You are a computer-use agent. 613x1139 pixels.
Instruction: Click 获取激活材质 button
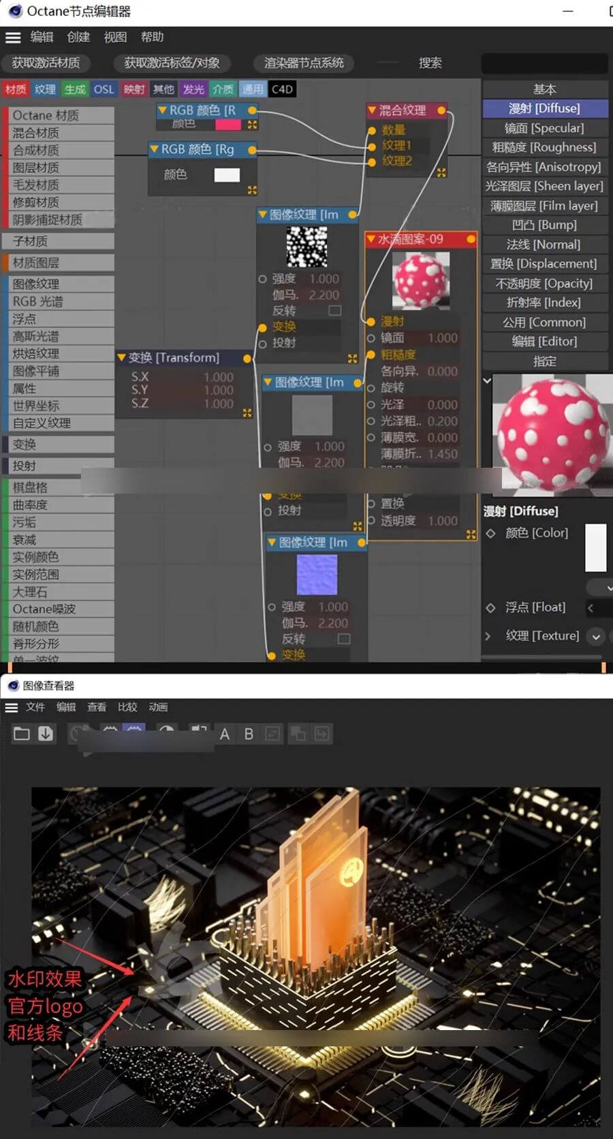tap(46, 63)
